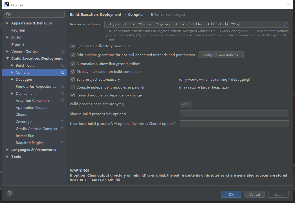This screenshot has width=295, height=203.
Task: Click project-level icon next to Version Control
Action: [x=63, y=51]
